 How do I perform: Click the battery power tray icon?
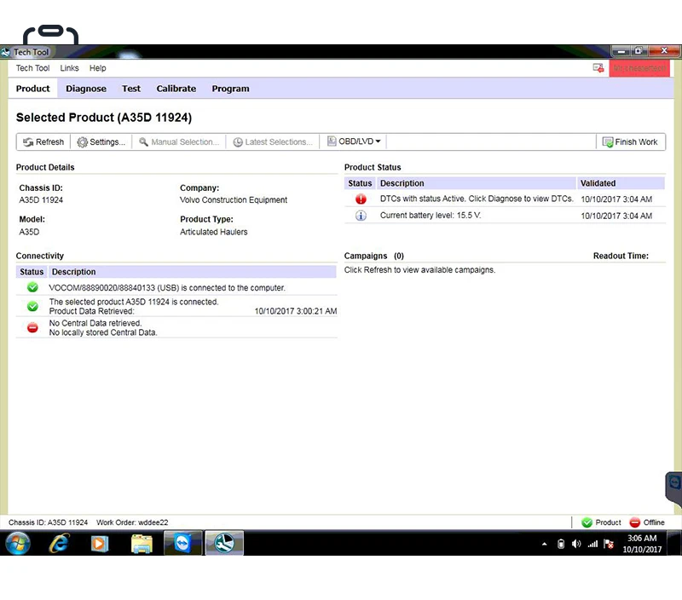point(561,544)
